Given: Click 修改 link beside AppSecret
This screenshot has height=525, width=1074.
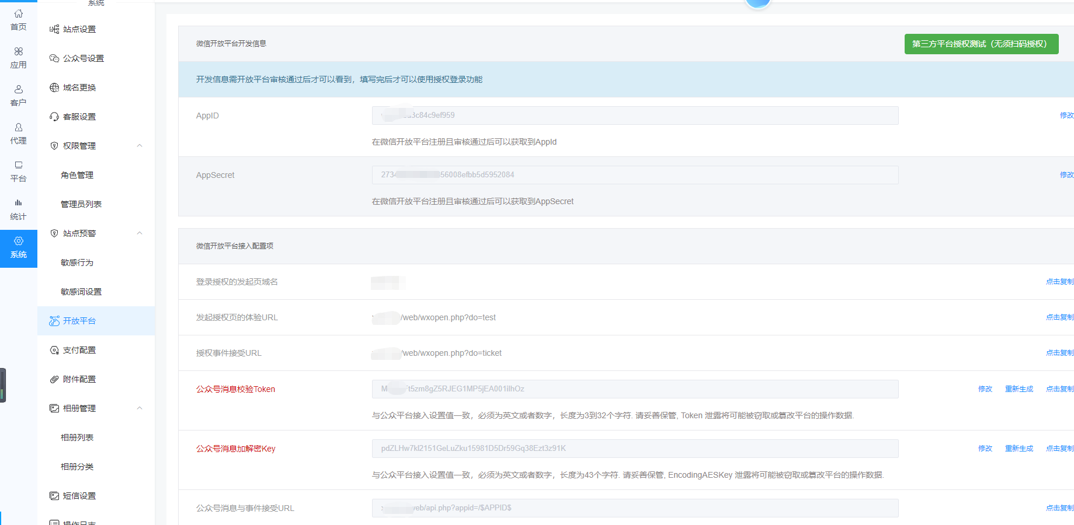Looking at the screenshot, I should click(x=1066, y=175).
